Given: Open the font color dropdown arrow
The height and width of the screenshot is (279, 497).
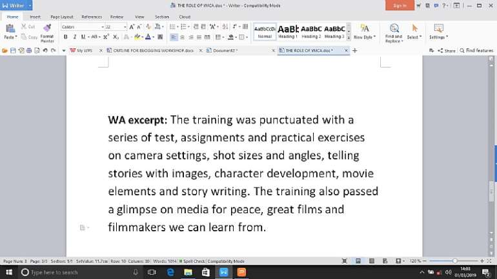Looking at the screenshot, I should pos(154,37).
